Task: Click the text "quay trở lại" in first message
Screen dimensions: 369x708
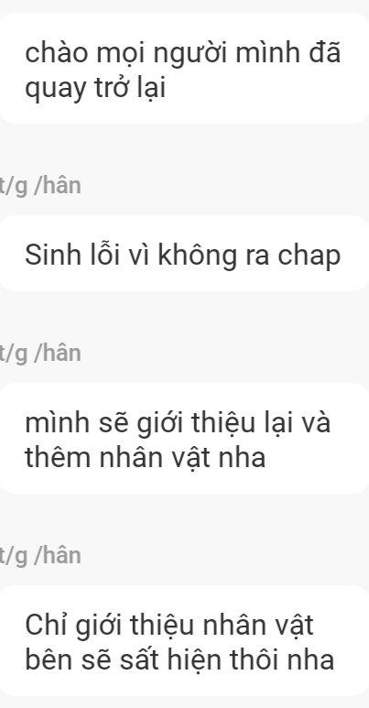Action: pos(95,89)
